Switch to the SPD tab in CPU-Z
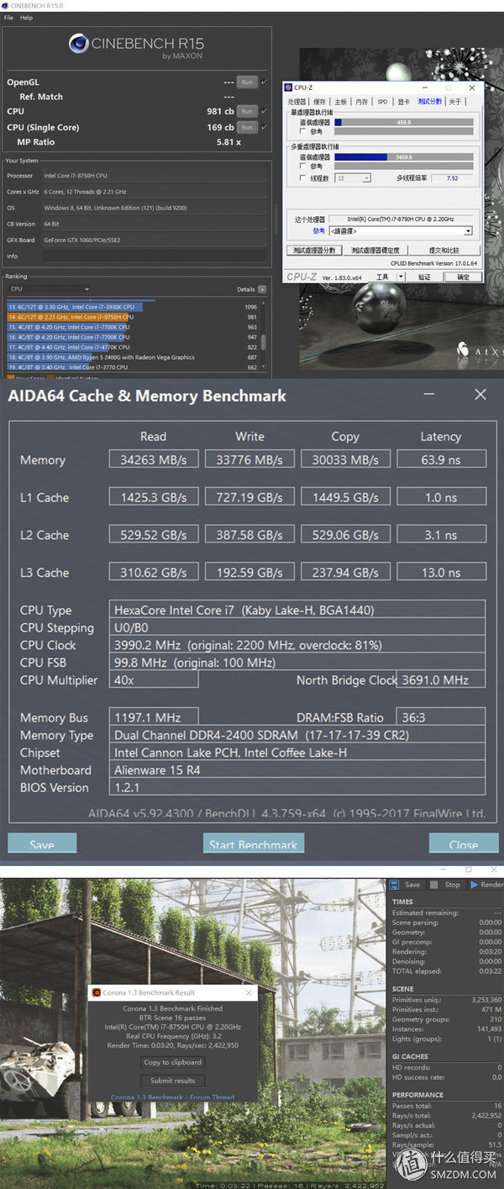 pyautogui.click(x=381, y=101)
